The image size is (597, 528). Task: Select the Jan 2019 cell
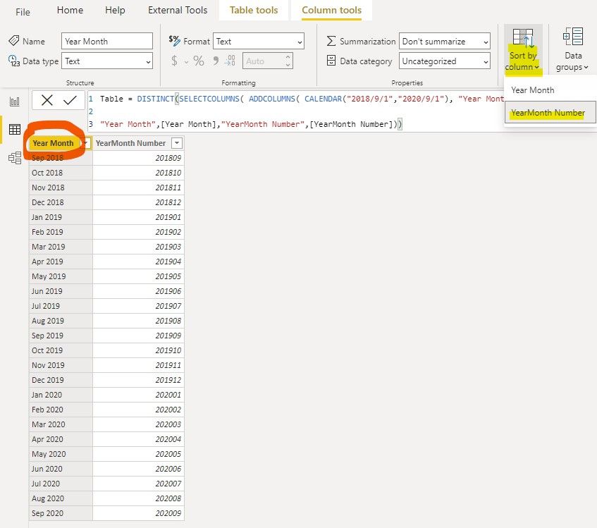[61, 217]
